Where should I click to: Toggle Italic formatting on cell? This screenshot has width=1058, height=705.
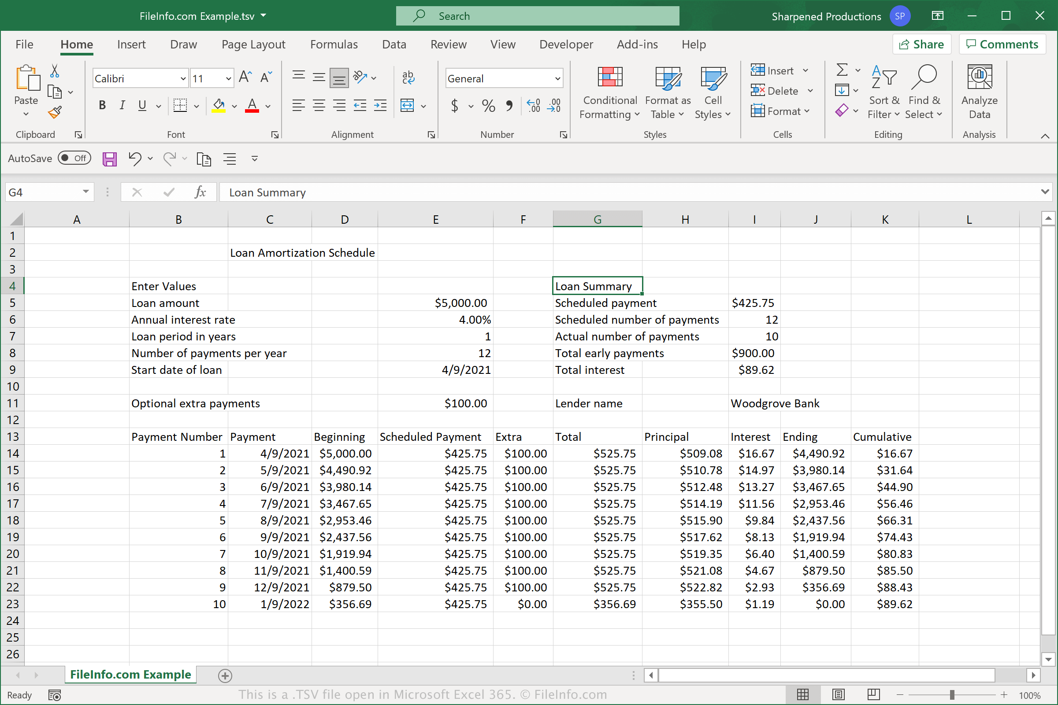[x=122, y=105]
